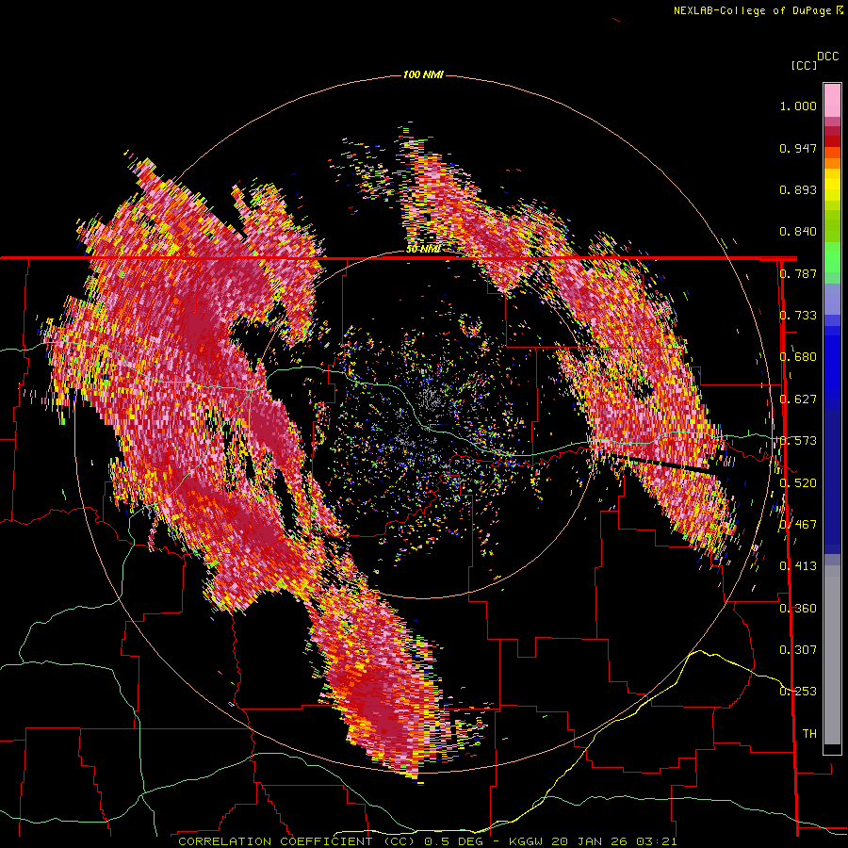Click the TH threshold label
848x848 pixels.
(x=809, y=733)
